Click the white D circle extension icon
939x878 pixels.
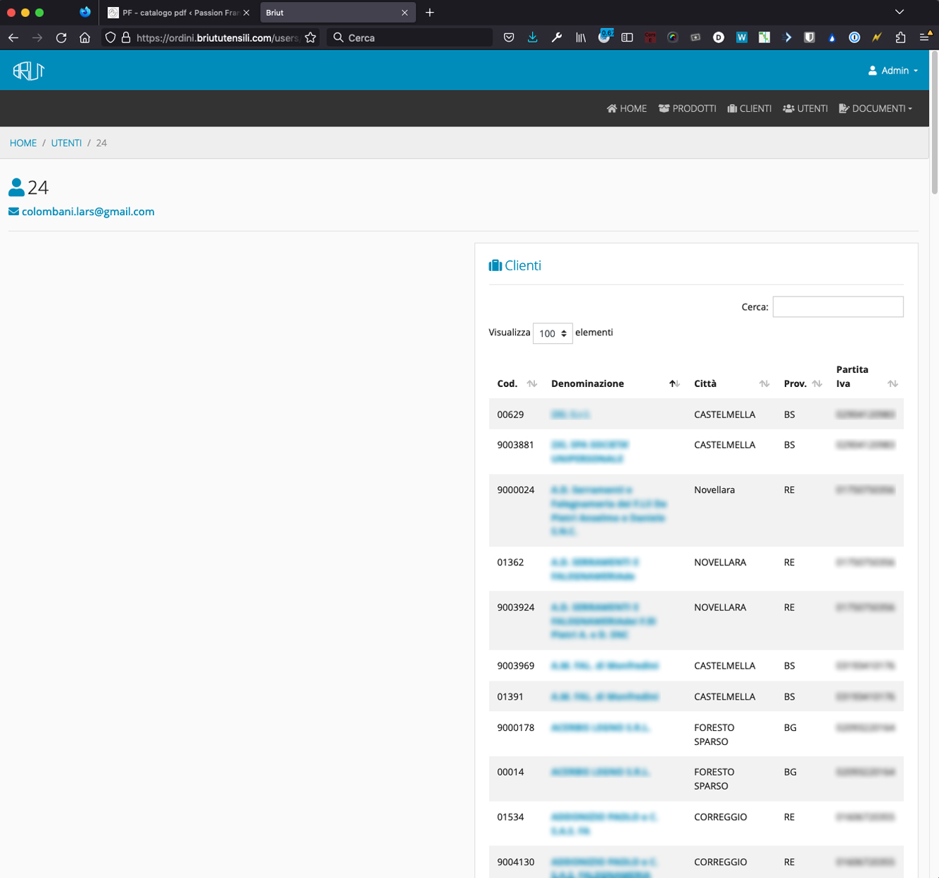pyautogui.click(x=718, y=37)
